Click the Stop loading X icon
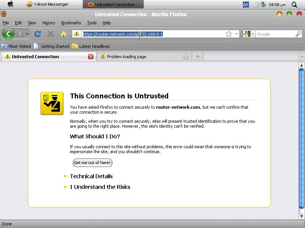This screenshot has height=228, width=305. tap(51, 34)
